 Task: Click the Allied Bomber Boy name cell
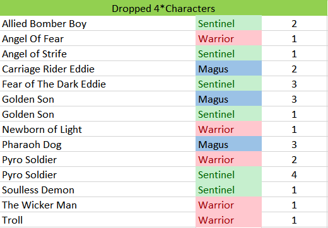coord(98,23)
